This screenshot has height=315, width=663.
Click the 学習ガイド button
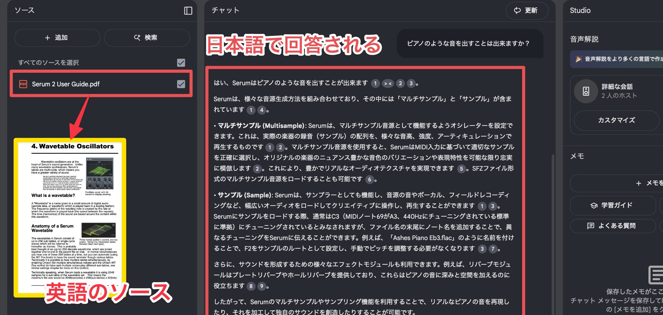point(612,205)
